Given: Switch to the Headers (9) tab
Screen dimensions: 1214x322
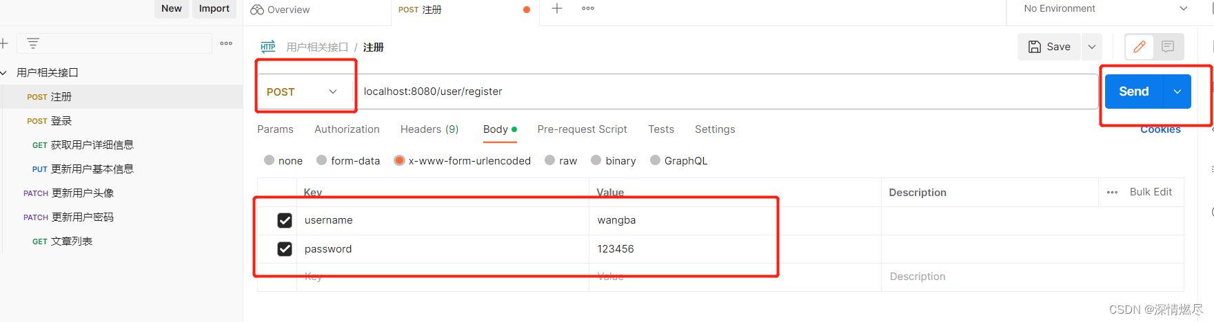Looking at the screenshot, I should click(429, 129).
